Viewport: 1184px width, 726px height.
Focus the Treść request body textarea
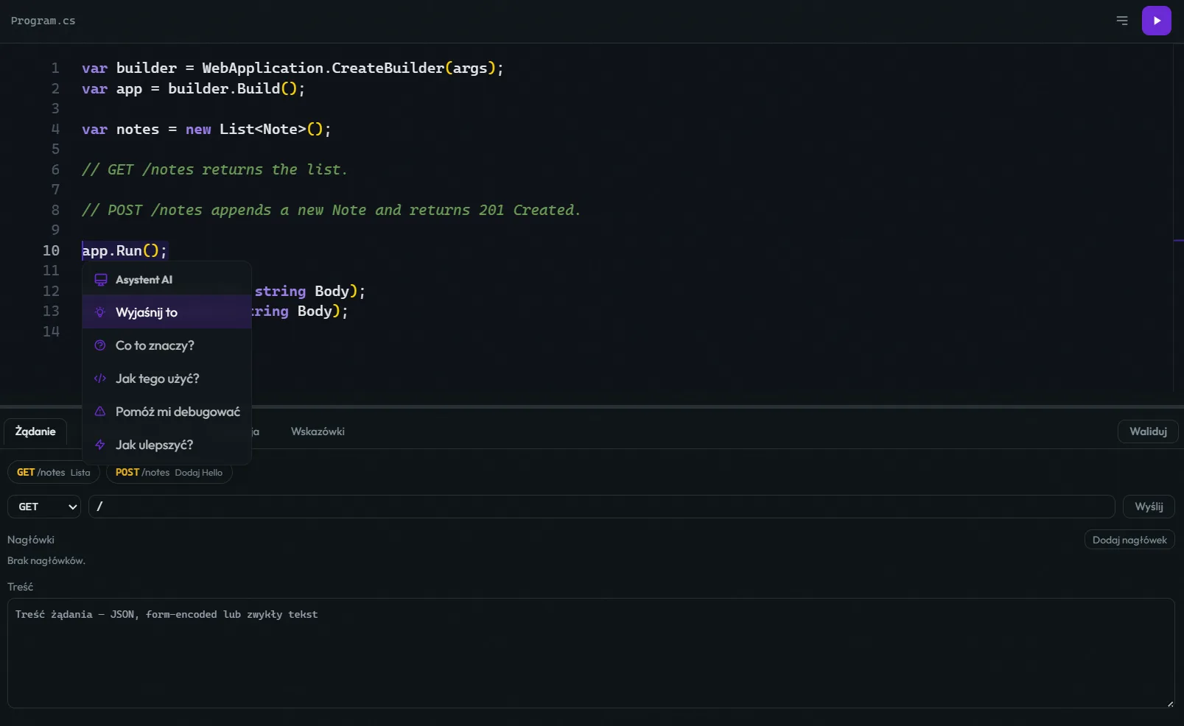(x=591, y=653)
